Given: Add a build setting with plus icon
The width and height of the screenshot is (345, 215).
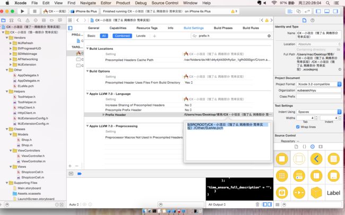Looking at the screenshot, I should pyautogui.click(x=154, y=36).
